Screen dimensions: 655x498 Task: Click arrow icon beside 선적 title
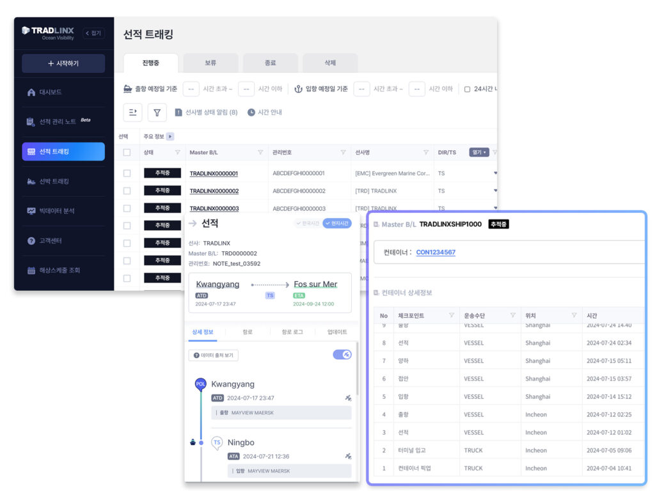click(x=193, y=224)
